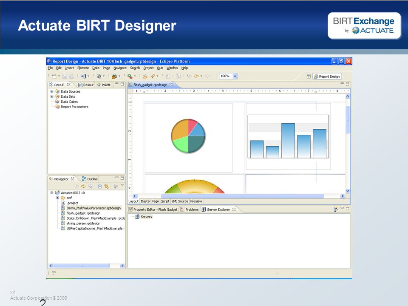
Task: Open the Run dropdown arrow
Action: [135, 76]
